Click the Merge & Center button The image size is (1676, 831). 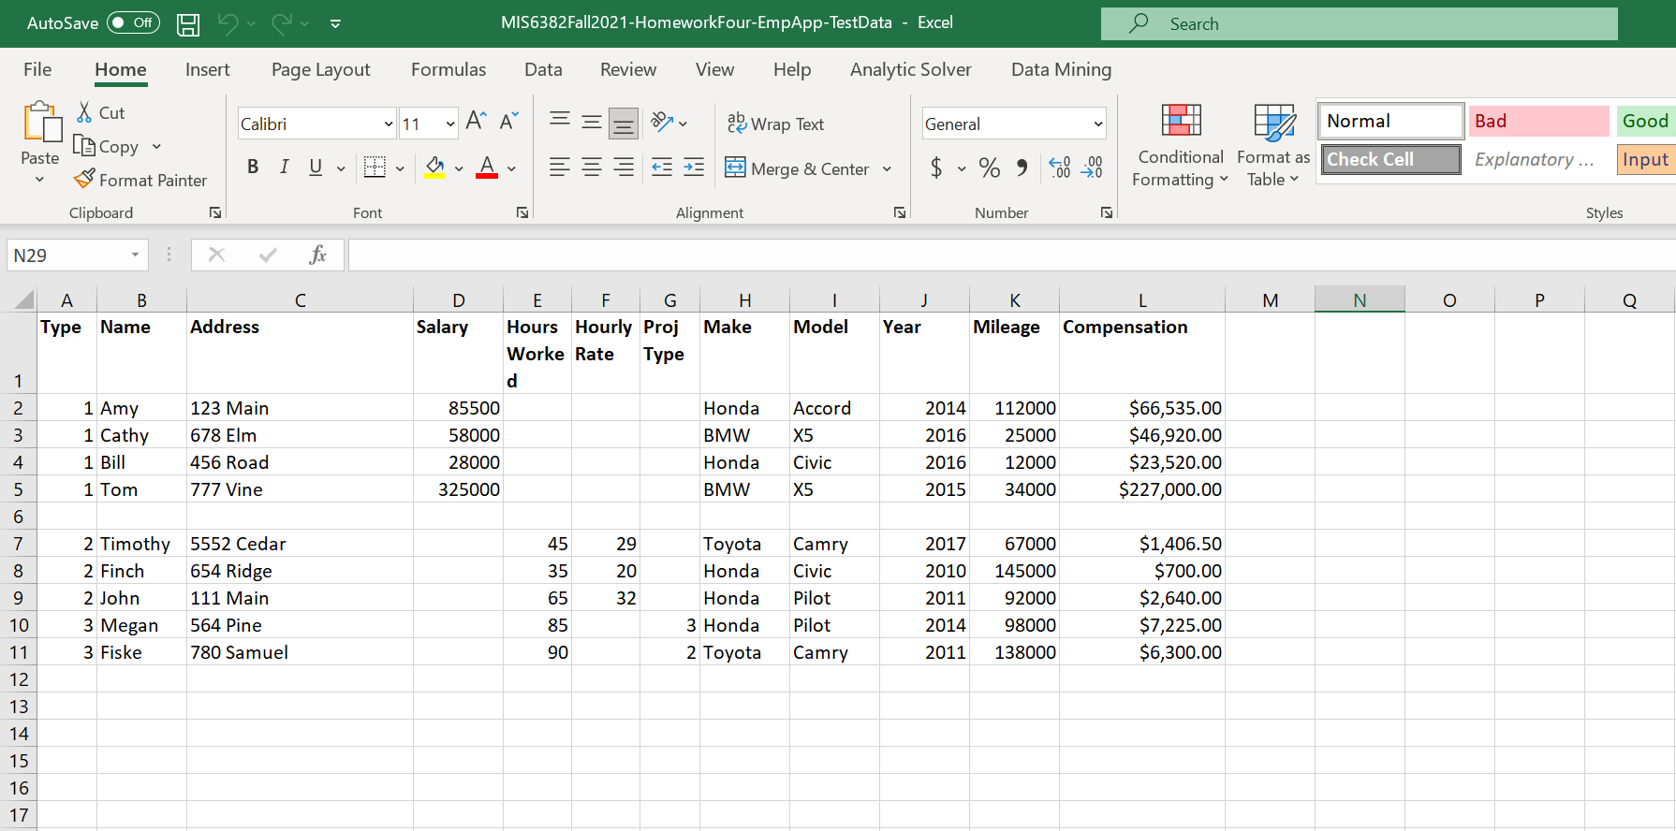[798, 169]
